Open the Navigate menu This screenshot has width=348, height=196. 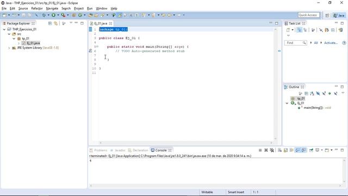[52, 9]
